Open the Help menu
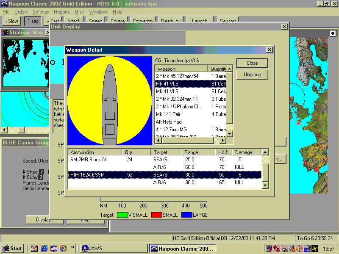Screen dimensions: 339x254 pyautogui.click(x=117, y=12)
